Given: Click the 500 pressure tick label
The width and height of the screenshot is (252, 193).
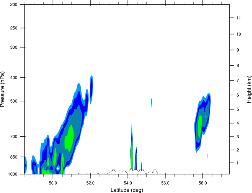Looking at the screenshot, I should pyautogui.click(x=14, y=101).
